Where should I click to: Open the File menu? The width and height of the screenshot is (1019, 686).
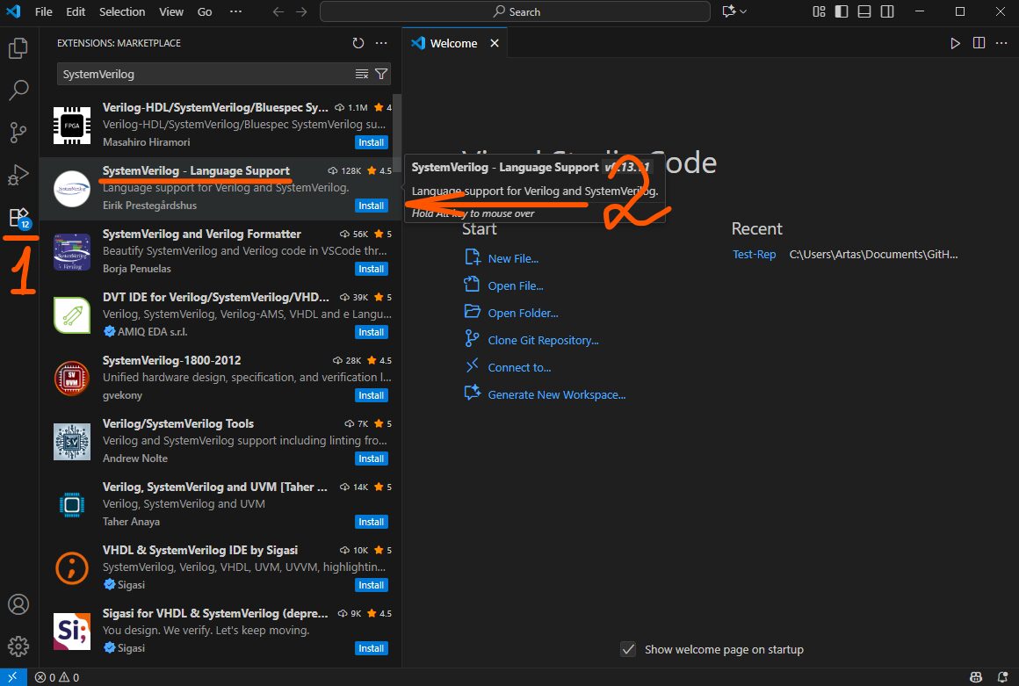pos(44,11)
